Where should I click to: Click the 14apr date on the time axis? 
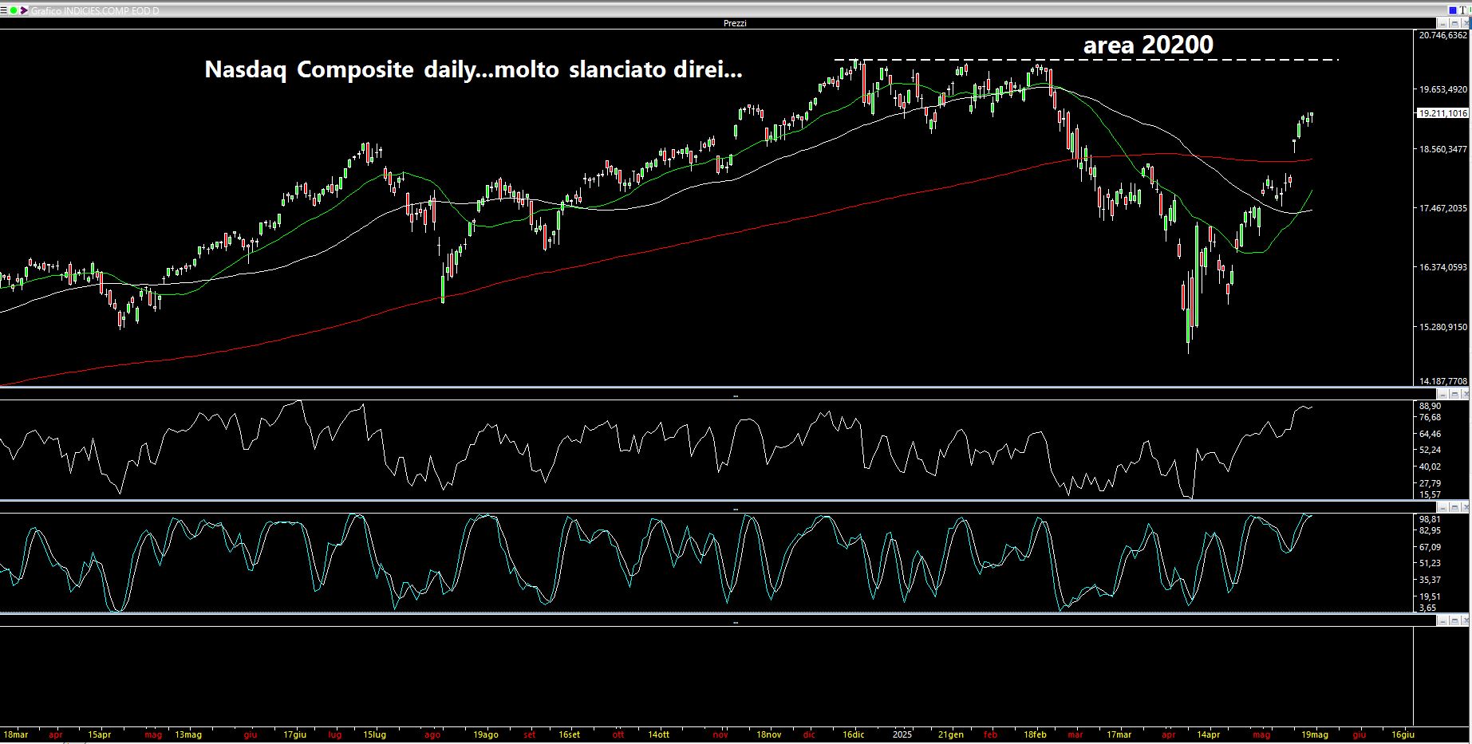1208,734
